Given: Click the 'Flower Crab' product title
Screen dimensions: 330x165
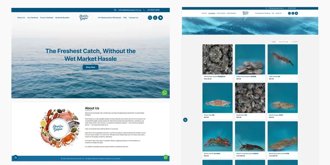Looking at the screenshot, I should [x=209, y=115].
